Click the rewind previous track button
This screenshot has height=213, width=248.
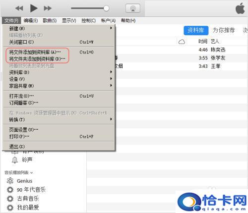coord(19,8)
